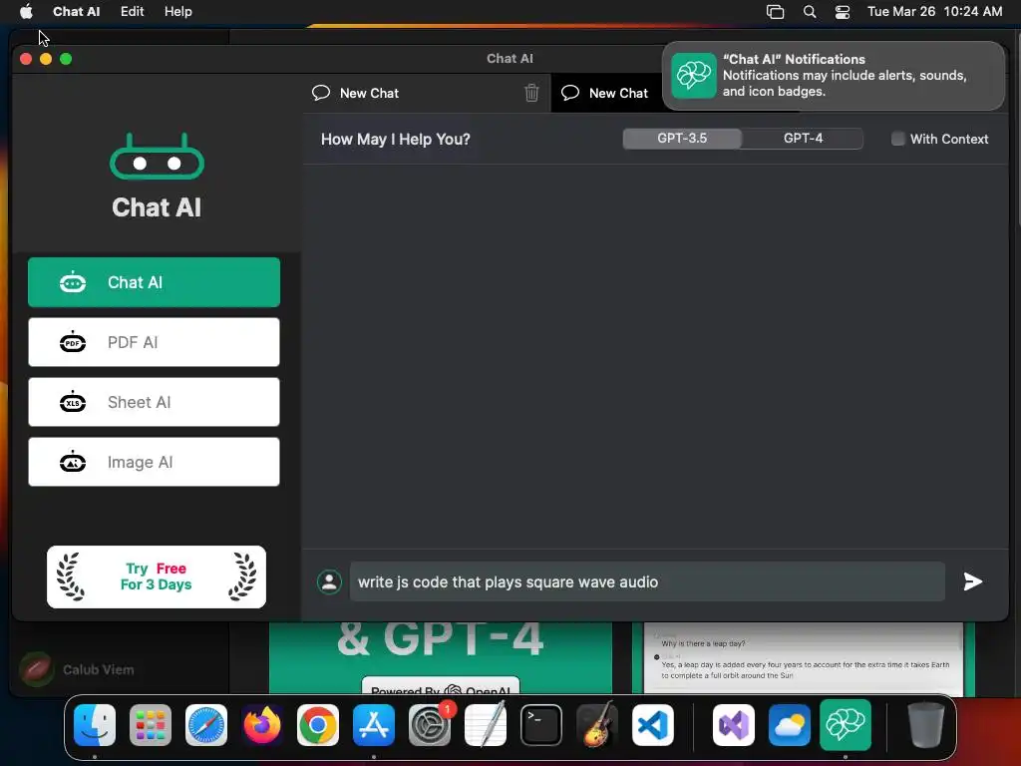Image resolution: width=1021 pixels, height=766 pixels.
Task: Delete chat with the trash icon
Action: (531, 93)
